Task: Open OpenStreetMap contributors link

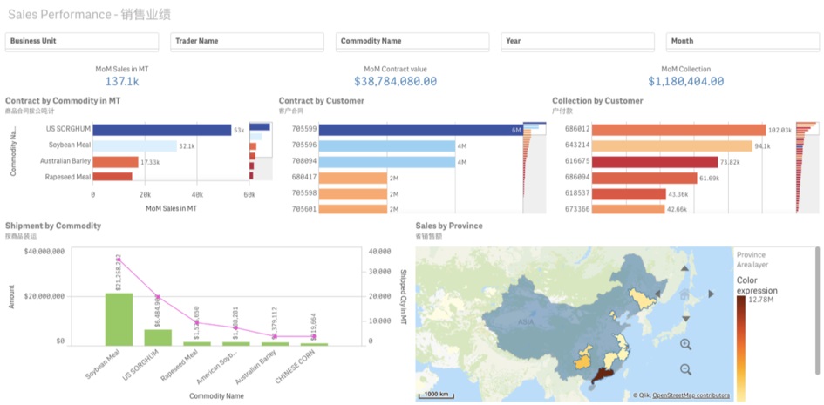Action: point(691,395)
